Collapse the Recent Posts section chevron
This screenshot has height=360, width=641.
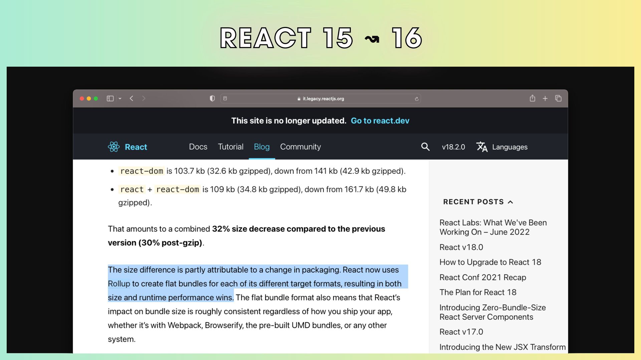tap(510, 202)
